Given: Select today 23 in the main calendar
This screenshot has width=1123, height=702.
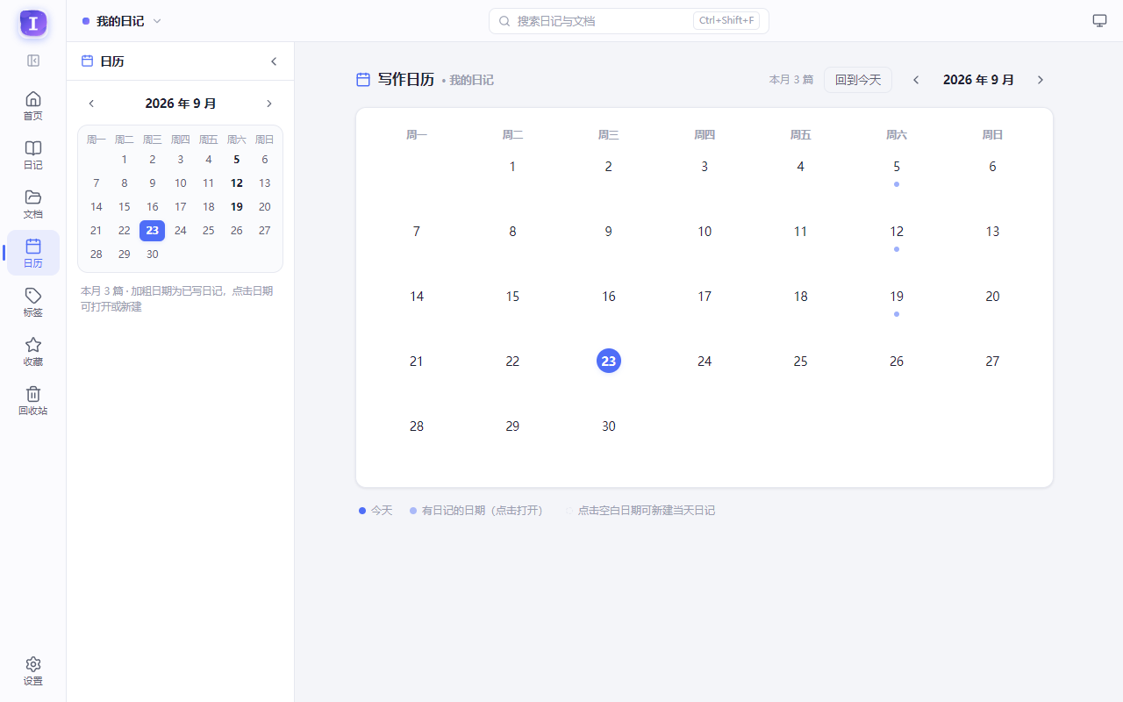Looking at the screenshot, I should pyautogui.click(x=609, y=361).
